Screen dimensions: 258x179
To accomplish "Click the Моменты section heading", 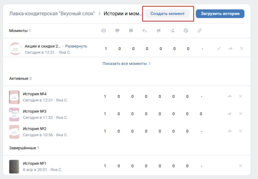I will pos(18,31).
